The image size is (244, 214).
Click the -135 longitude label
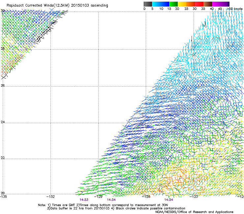pos(3,197)
